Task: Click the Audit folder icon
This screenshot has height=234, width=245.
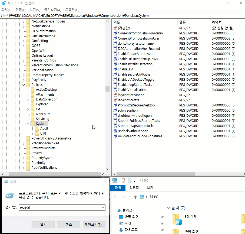Action: pos(37,128)
